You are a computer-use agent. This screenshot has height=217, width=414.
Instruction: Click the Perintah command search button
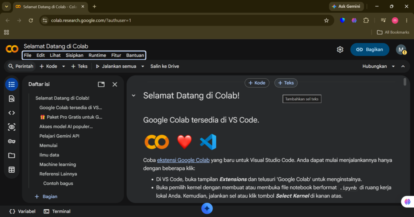[x=21, y=67]
